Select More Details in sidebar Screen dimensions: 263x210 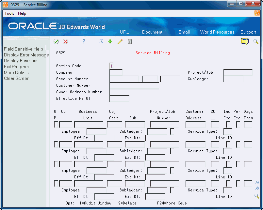(x=16, y=72)
